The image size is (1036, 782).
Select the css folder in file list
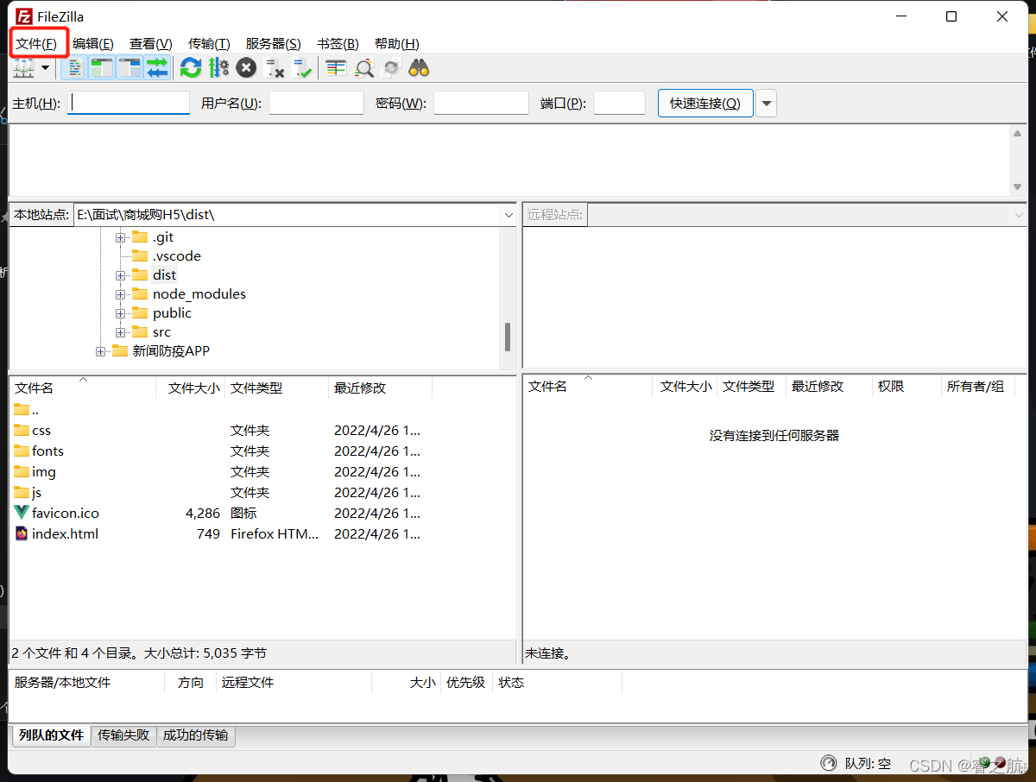point(41,431)
